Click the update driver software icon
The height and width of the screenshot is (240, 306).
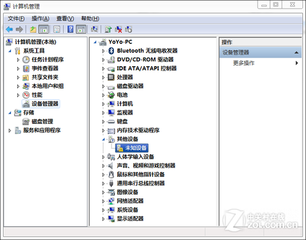108,29
